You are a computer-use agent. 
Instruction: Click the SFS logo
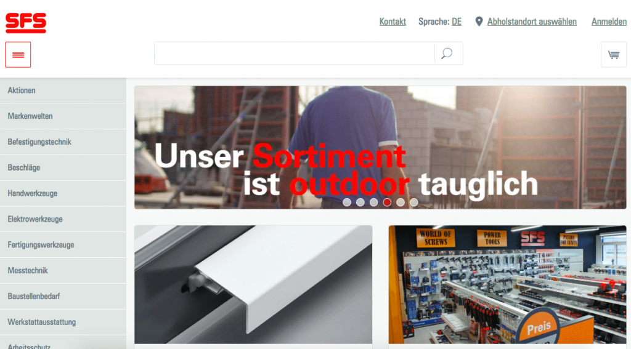pos(26,23)
